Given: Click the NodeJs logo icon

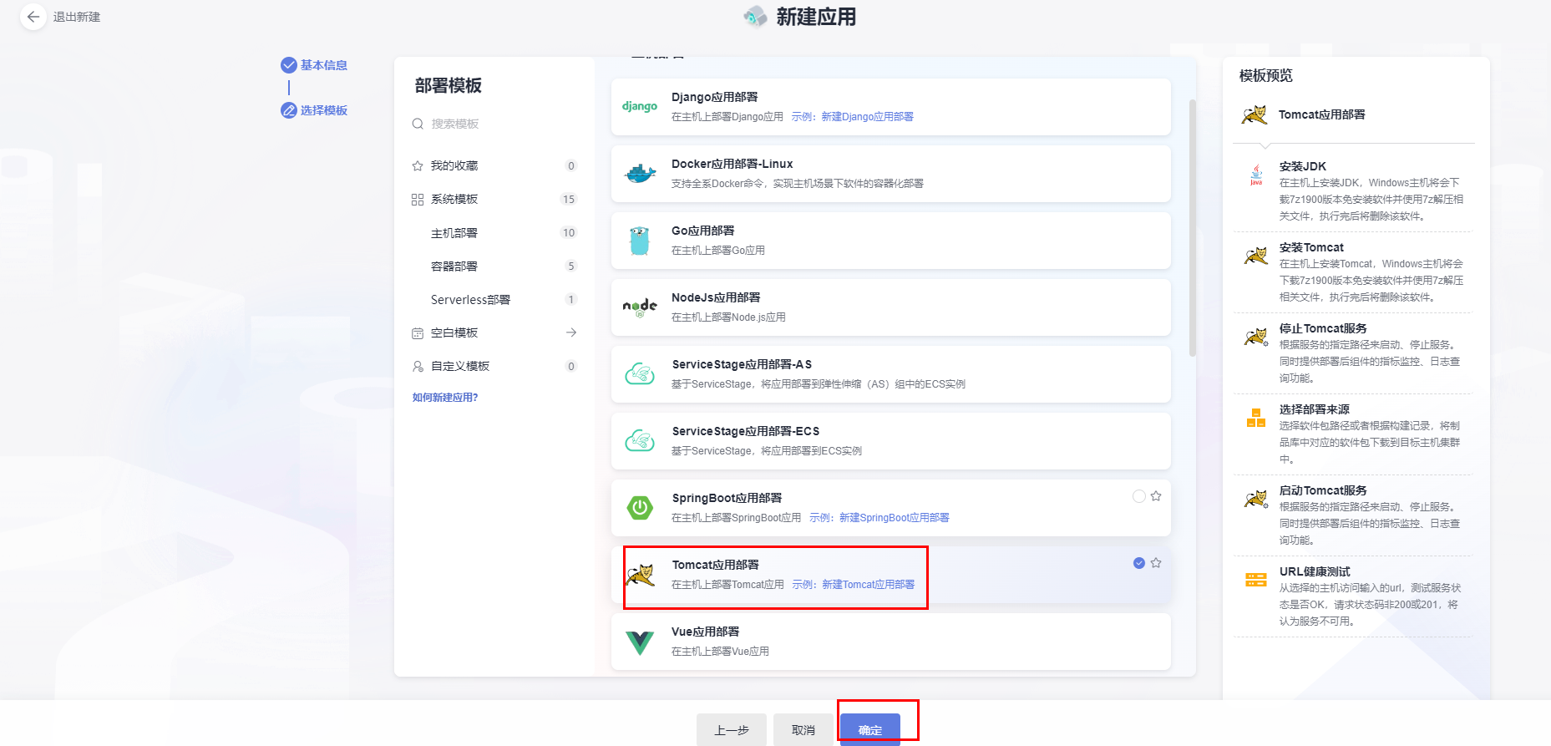Looking at the screenshot, I should pos(640,307).
